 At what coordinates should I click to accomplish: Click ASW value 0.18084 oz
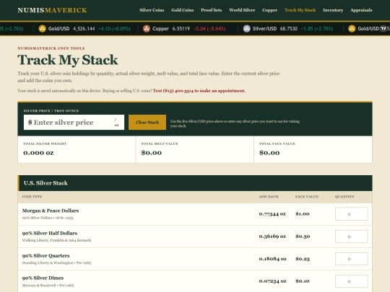(272, 259)
